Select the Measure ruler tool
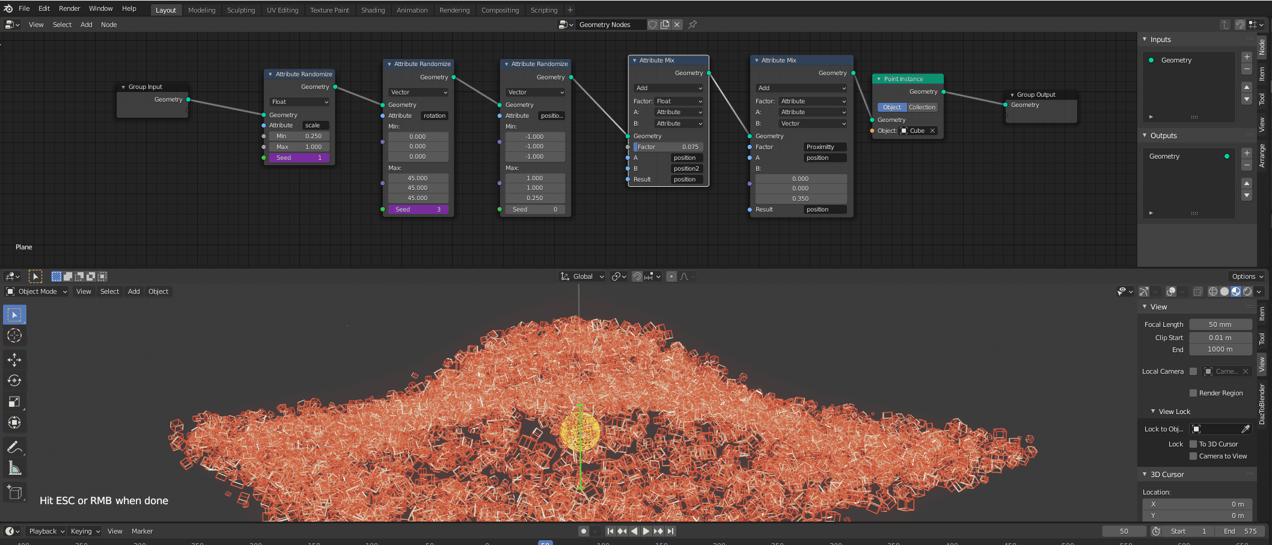The image size is (1272, 545). coord(14,468)
